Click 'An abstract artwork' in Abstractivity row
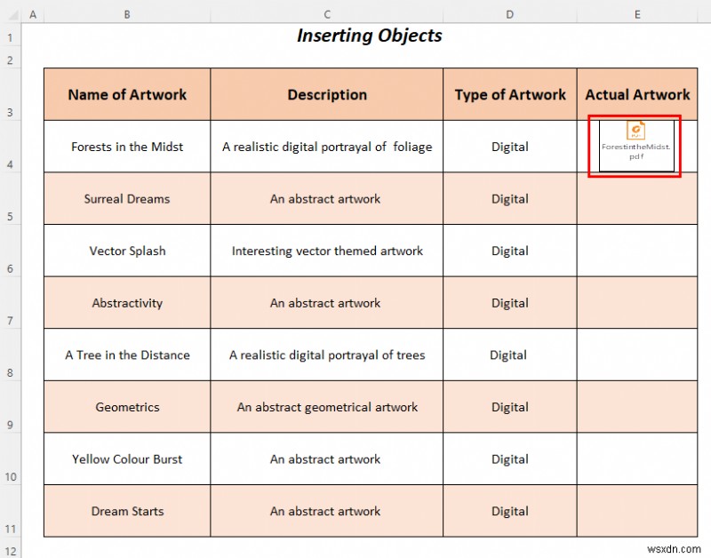 click(326, 303)
